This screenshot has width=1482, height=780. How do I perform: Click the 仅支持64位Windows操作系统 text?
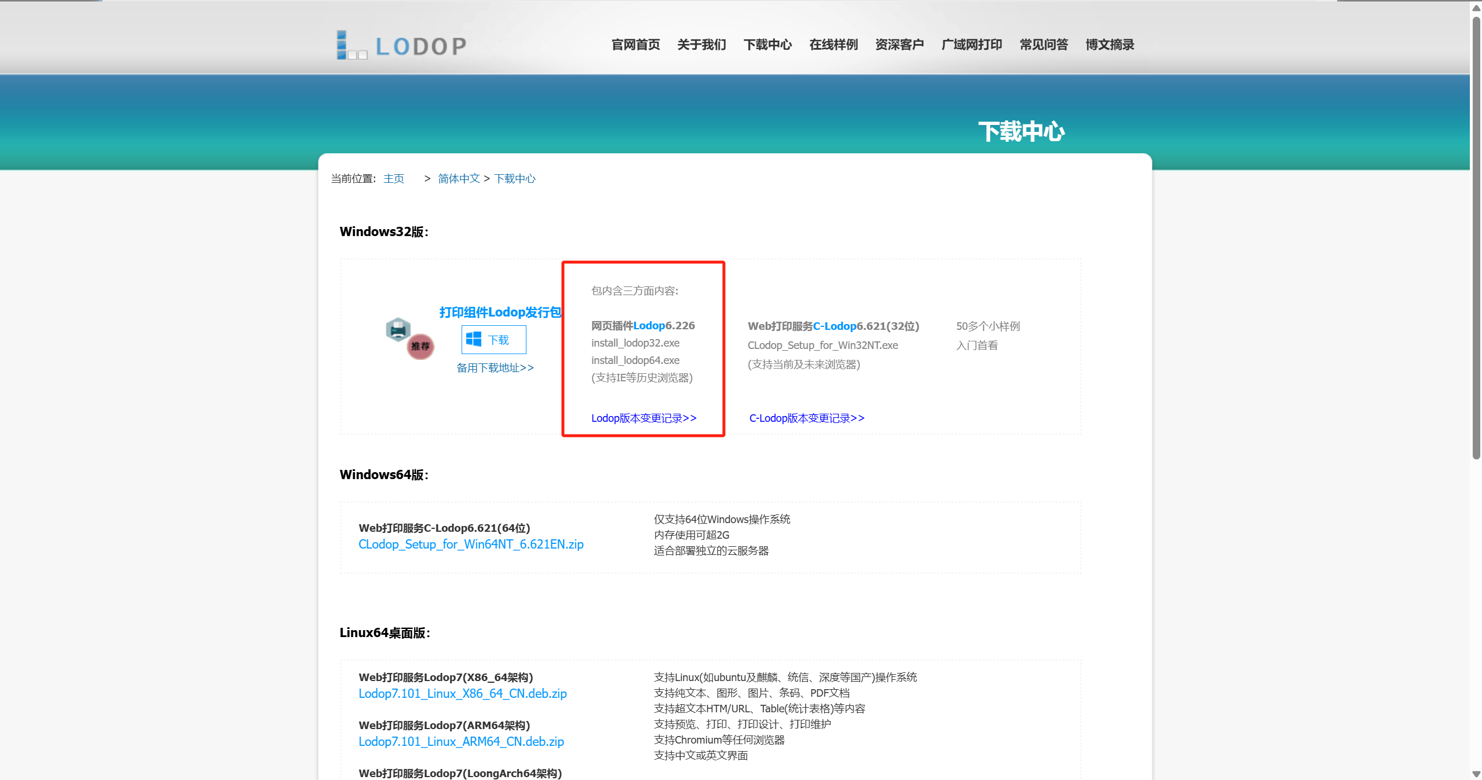click(x=722, y=520)
